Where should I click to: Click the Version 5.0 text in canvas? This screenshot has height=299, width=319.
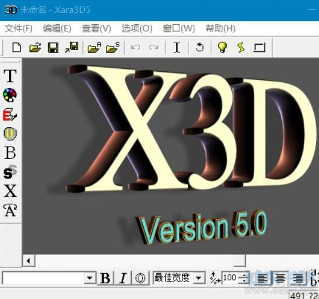tap(202, 227)
